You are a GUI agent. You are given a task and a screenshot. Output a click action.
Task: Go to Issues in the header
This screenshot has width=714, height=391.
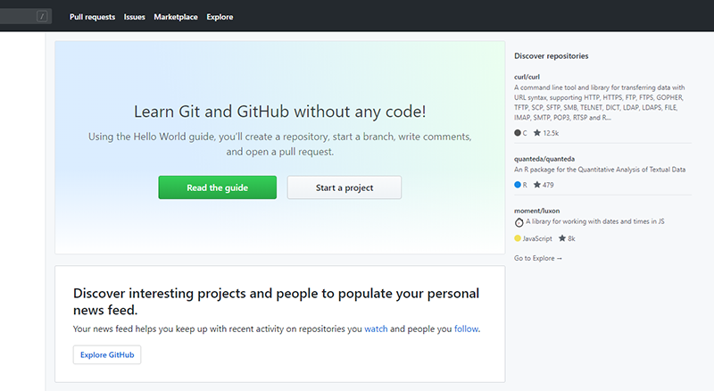[x=135, y=17]
